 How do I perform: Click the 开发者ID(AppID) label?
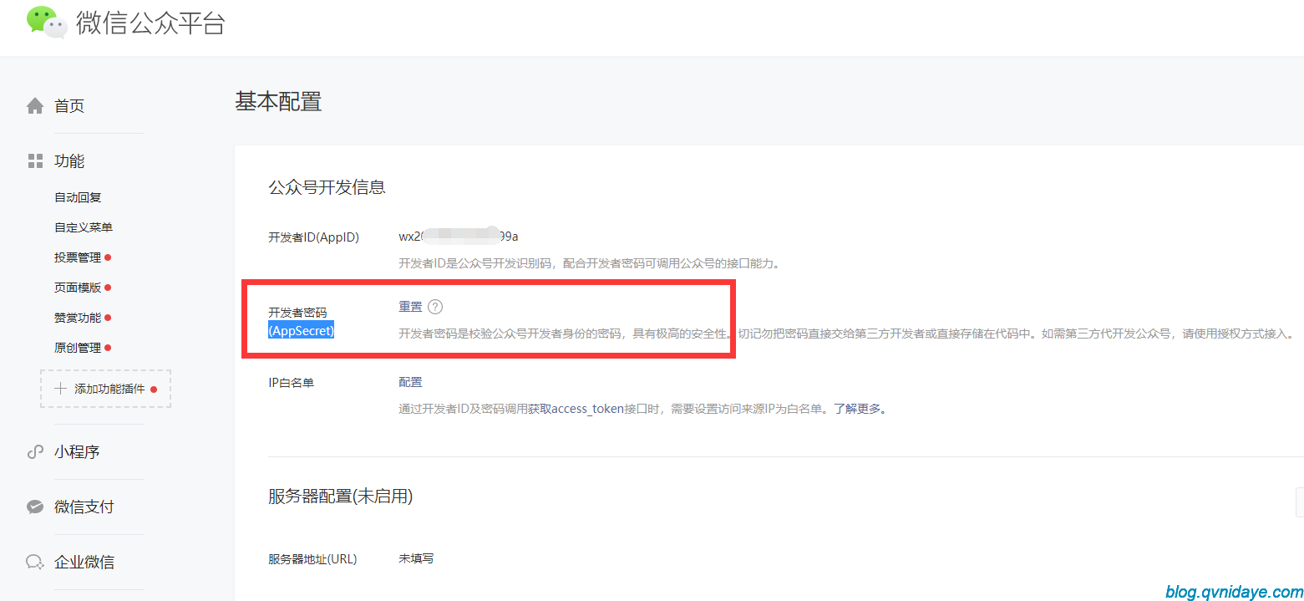(313, 237)
